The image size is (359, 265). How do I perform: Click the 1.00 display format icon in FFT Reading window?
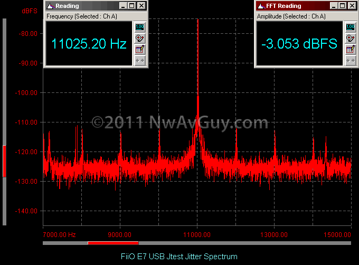point(351,27)
